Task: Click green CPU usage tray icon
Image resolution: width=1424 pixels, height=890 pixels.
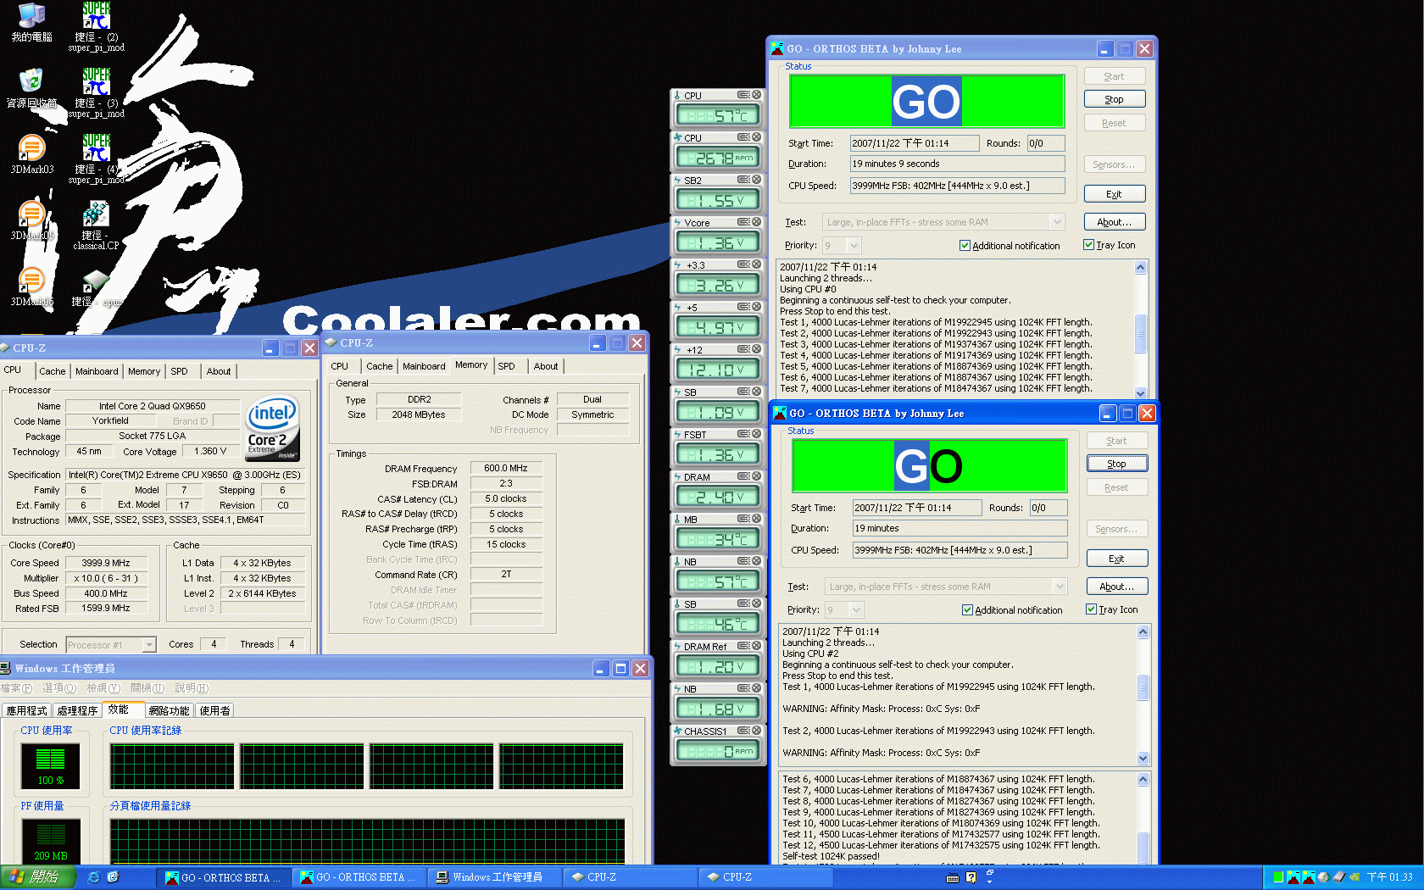Action: (x=1278, y=877)
